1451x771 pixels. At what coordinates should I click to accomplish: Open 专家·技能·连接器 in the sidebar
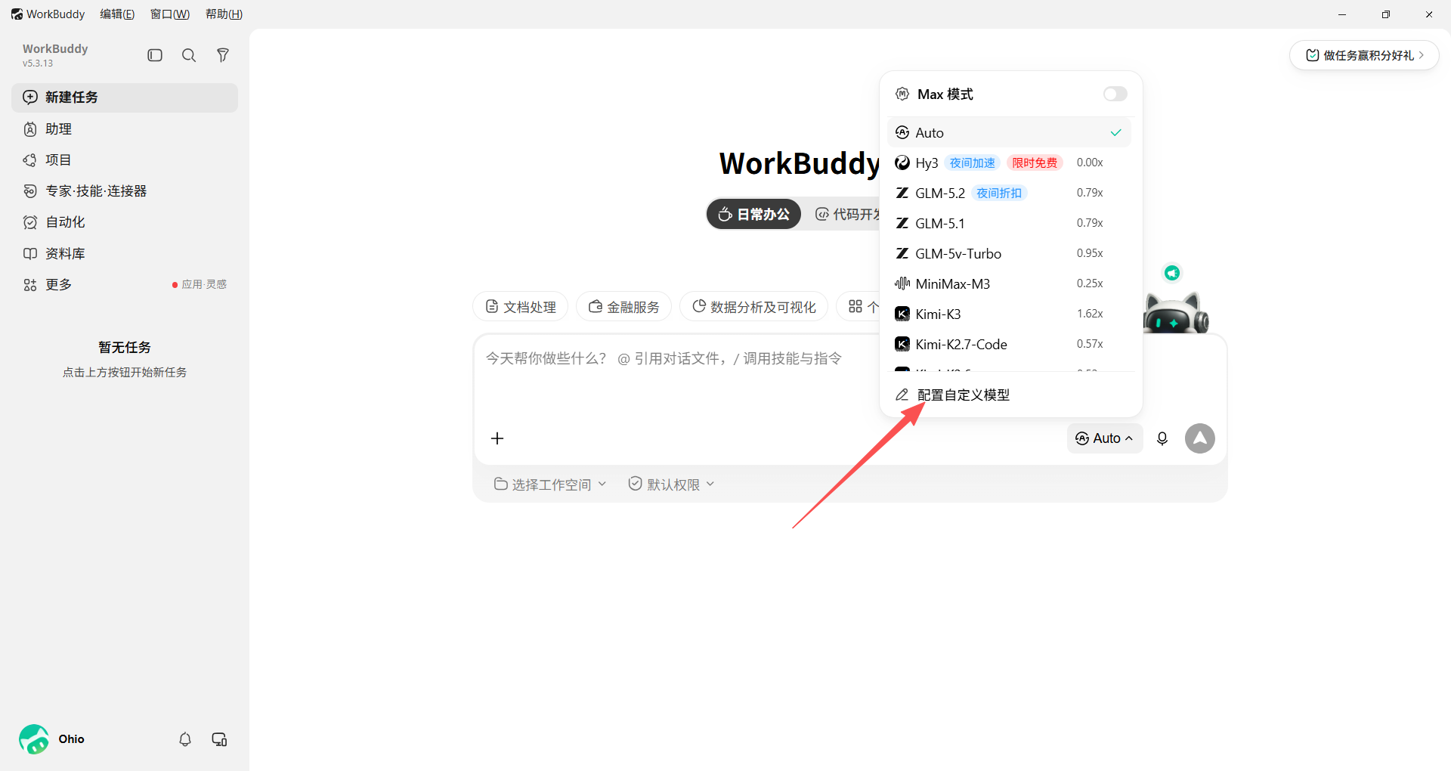tap(125, 191)
